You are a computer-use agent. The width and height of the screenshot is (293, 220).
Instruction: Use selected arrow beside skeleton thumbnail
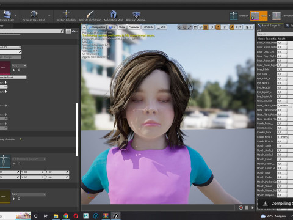coord(14,164)
